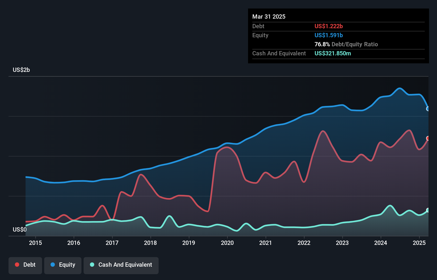Click the US$1.222b debt value in tooltip
The image size is (437, 280).
(328, 26)
